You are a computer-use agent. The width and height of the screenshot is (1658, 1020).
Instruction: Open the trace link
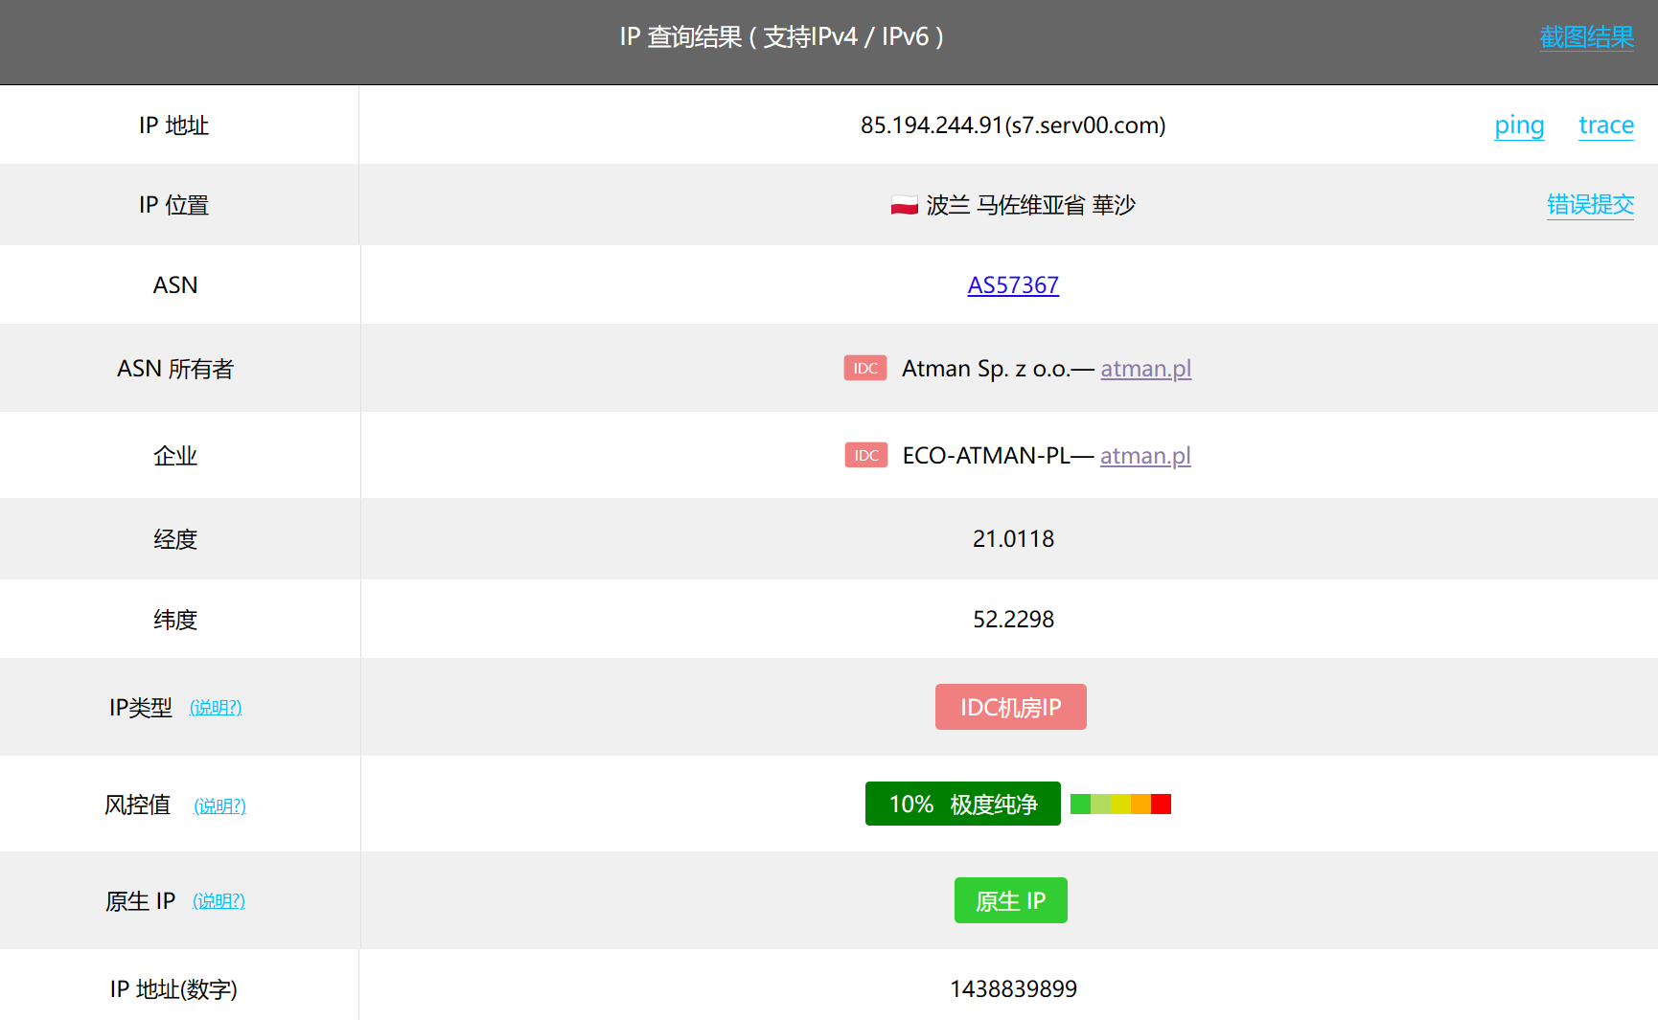click(x=1606, y=125)
